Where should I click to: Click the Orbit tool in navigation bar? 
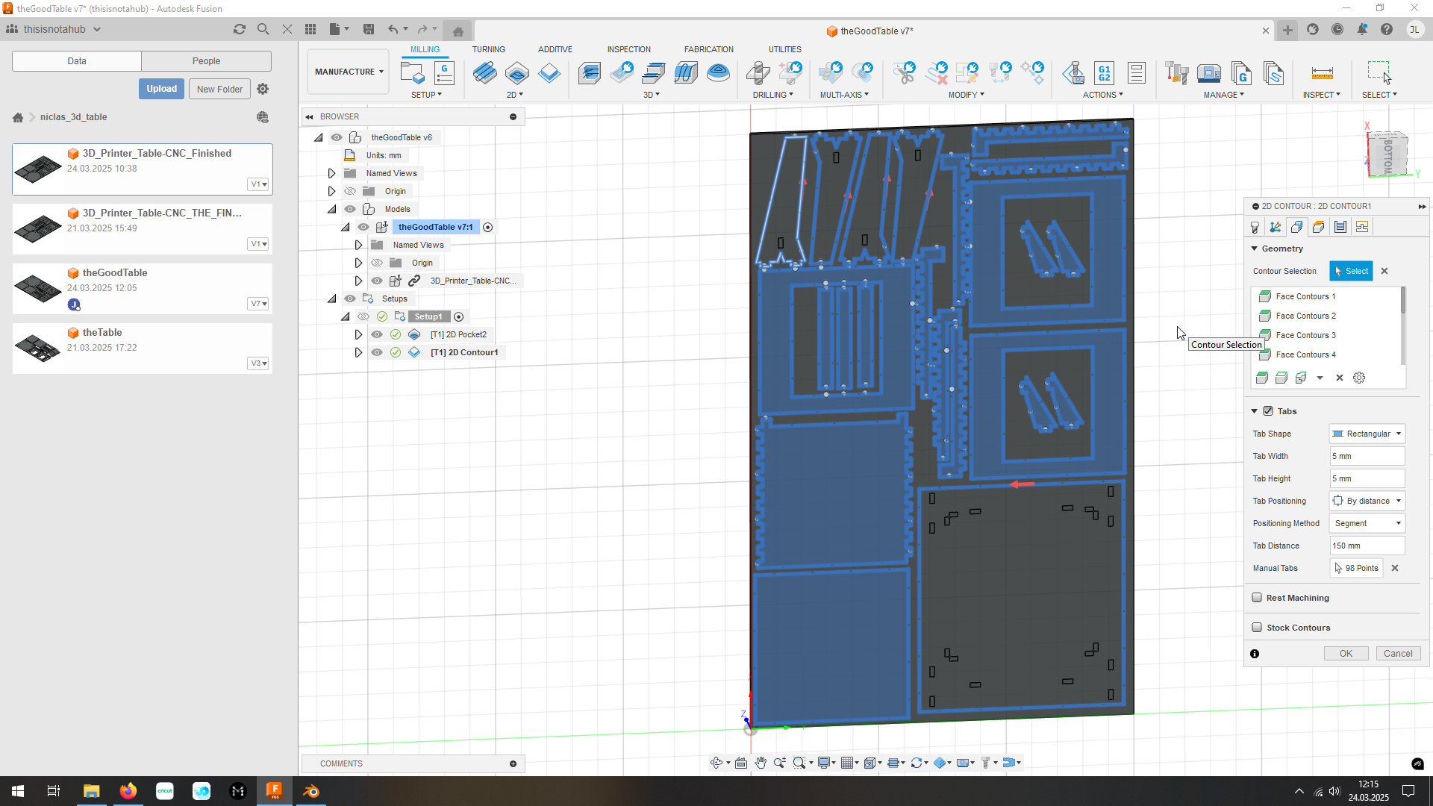716,763
